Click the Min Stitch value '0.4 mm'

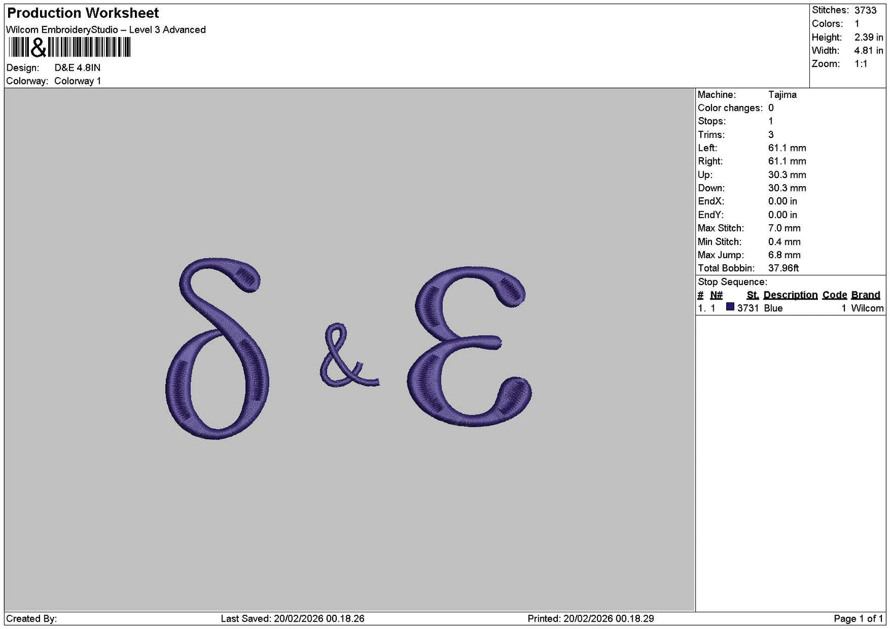coord(785,242)
